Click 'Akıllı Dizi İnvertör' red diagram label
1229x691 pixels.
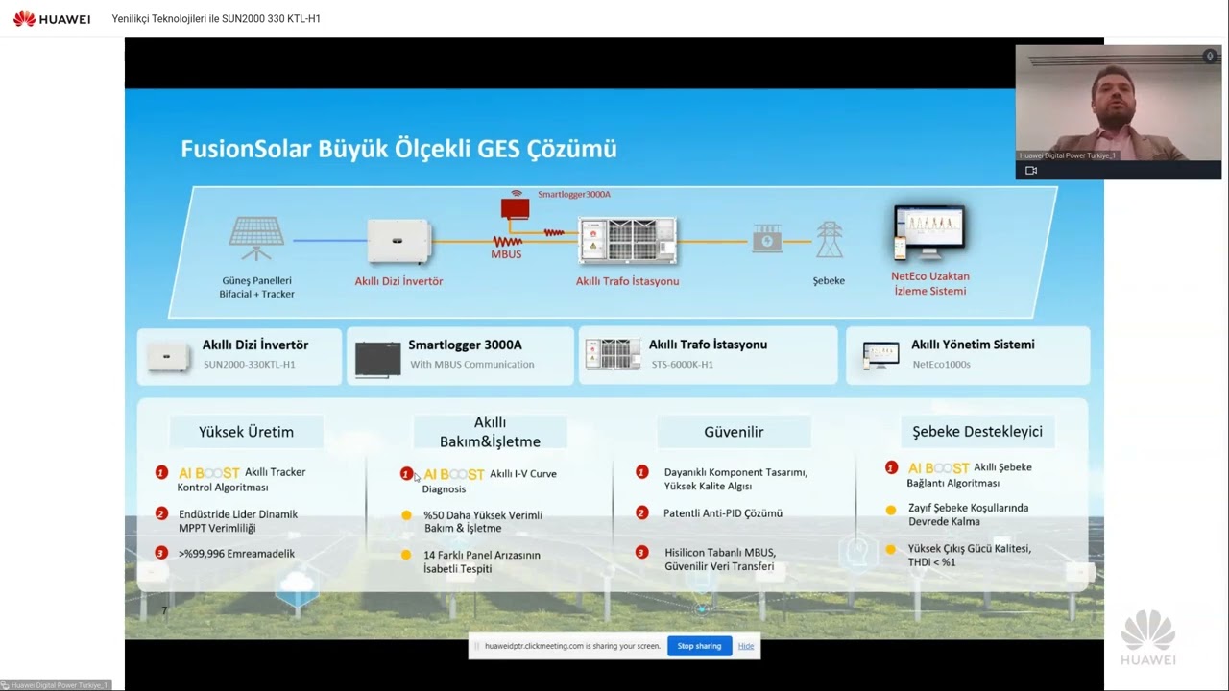click(x=398, y=281)
